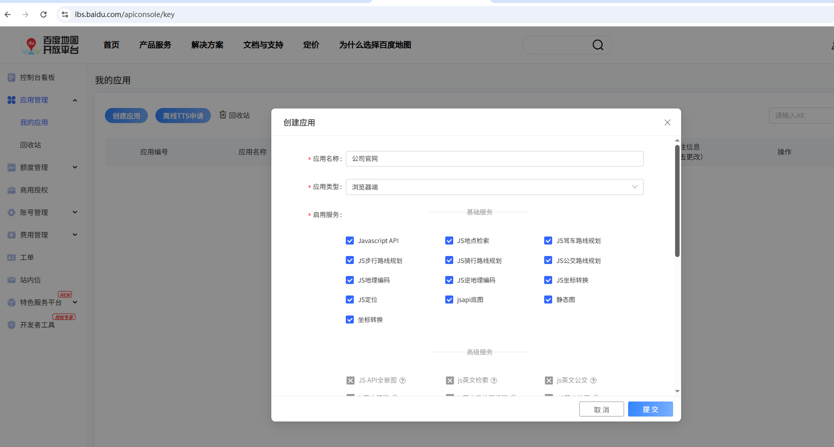Click the 回收站 trash icon in toolbar
Viewport: 834px width, 447px height.
223,115
